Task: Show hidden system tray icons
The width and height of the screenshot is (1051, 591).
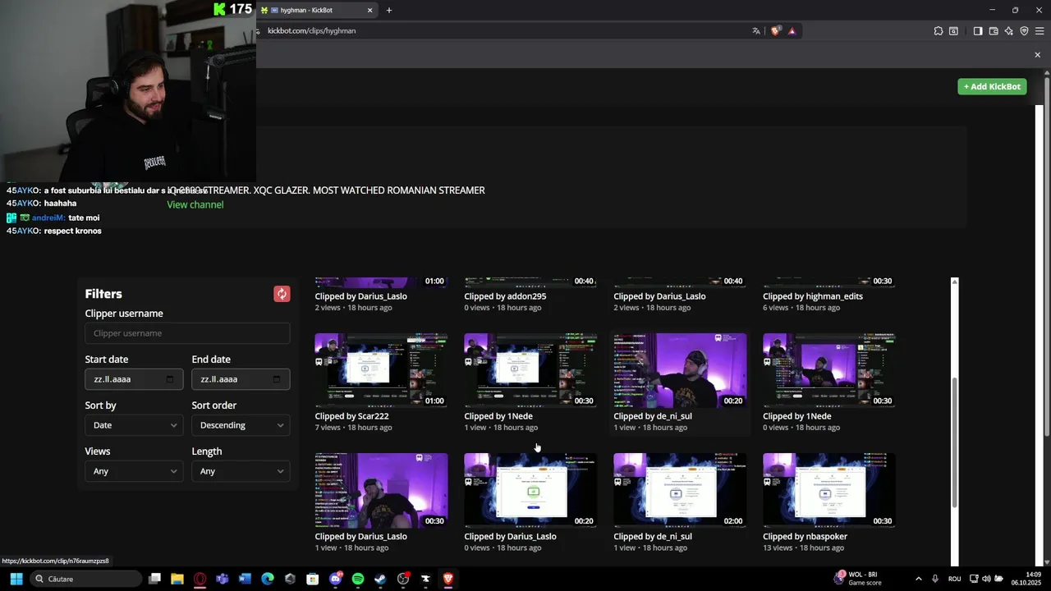Action: click(918, 579)
